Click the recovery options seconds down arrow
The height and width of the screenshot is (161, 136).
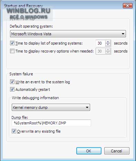pyautogui.click(x=108, y=53)
